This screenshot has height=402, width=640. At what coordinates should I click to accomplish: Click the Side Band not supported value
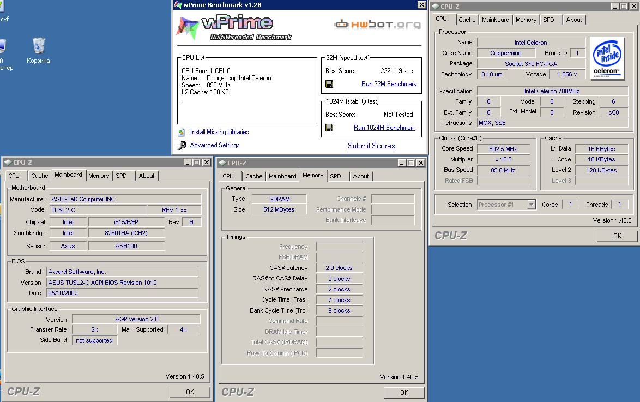(94, 340)
